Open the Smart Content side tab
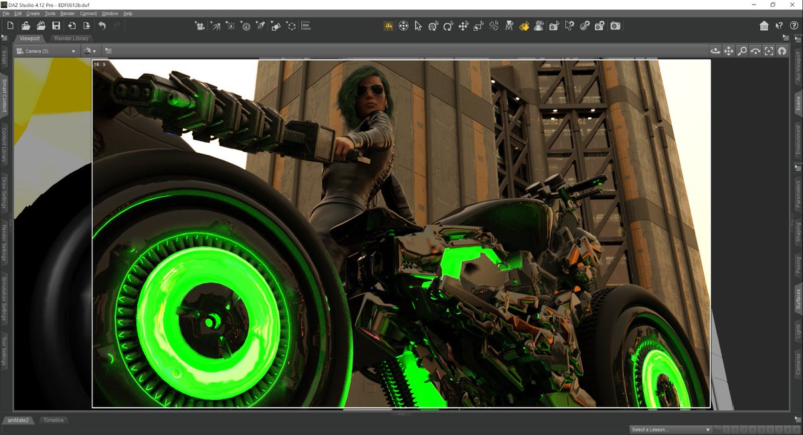803x435 pixels. pyautogui.click(x=4, y=95)
